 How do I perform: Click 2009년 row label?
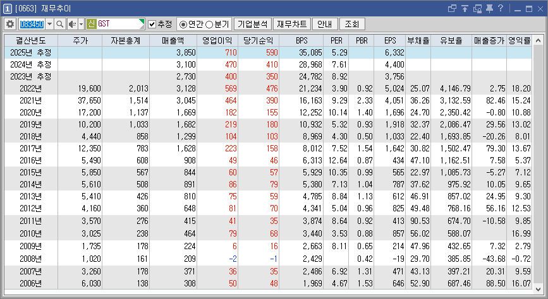point(31,246)
